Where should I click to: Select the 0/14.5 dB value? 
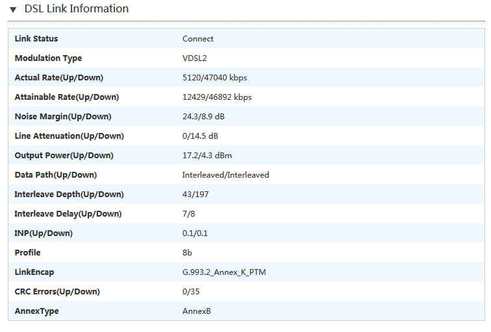pos(201,136)
